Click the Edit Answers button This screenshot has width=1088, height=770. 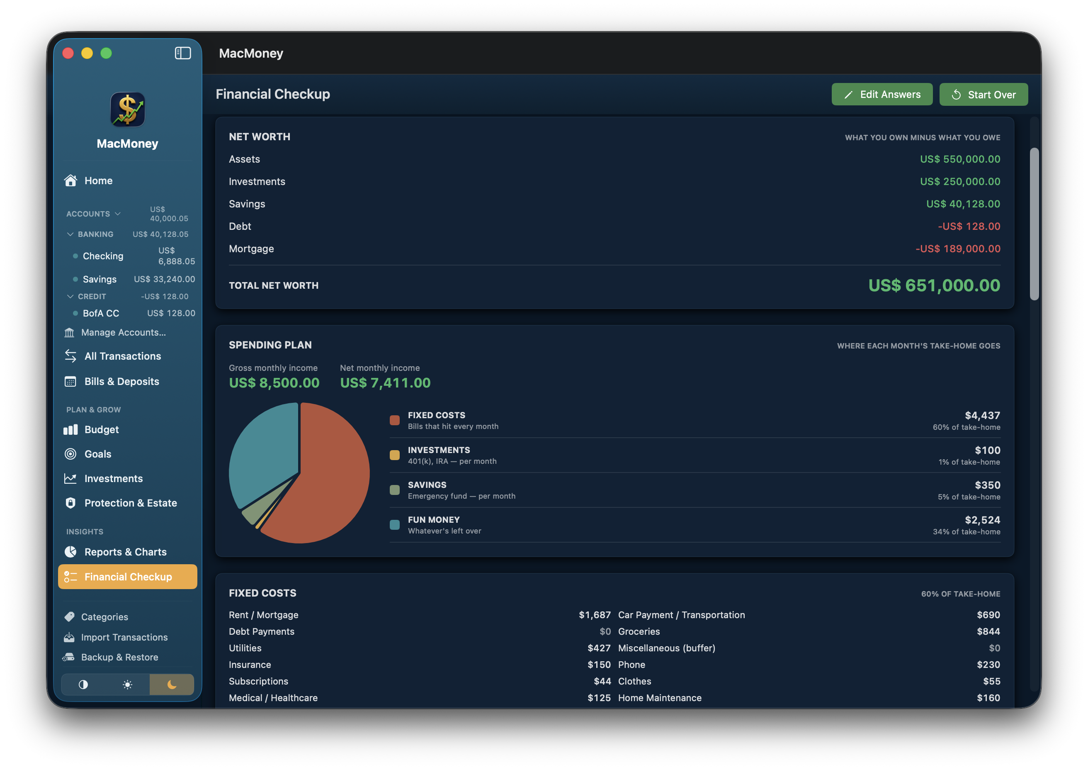tap(882, 94)
